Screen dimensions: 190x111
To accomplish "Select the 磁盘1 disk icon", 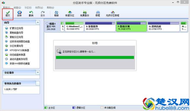I will (x=47, y=24).
